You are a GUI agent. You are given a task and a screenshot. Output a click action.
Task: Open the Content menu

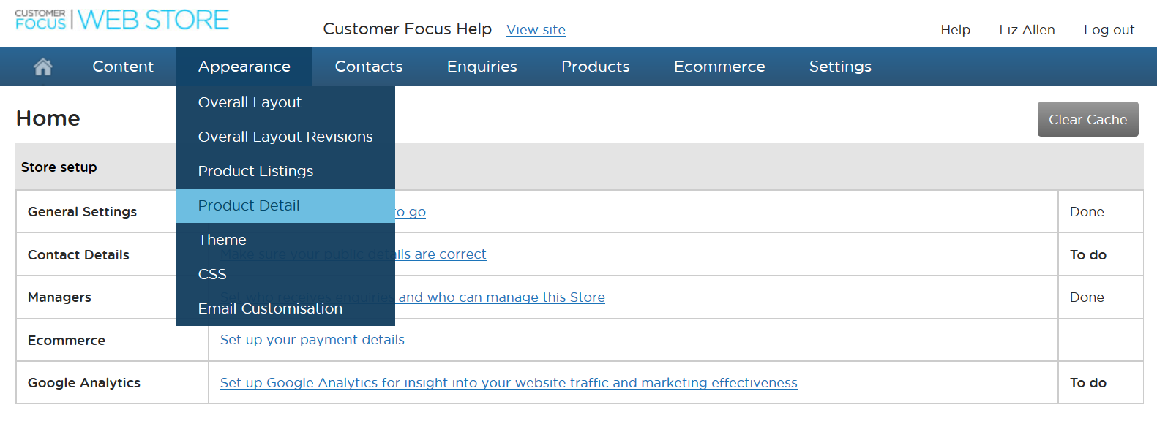(123, 67)
